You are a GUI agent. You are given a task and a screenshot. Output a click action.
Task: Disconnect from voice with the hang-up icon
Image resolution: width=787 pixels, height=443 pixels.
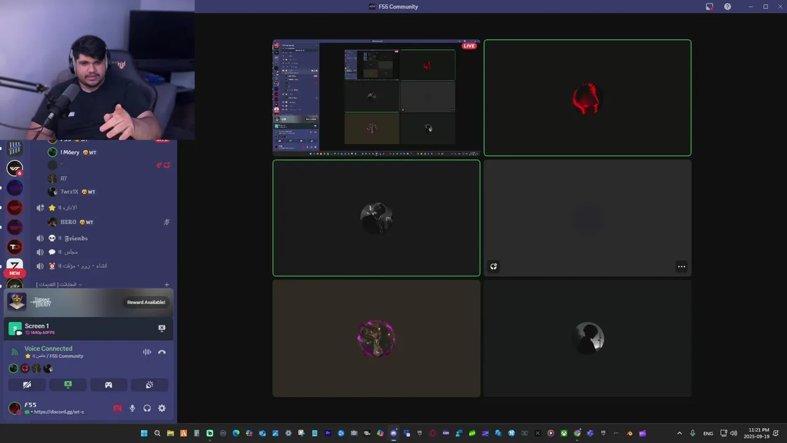click(162, 352)
